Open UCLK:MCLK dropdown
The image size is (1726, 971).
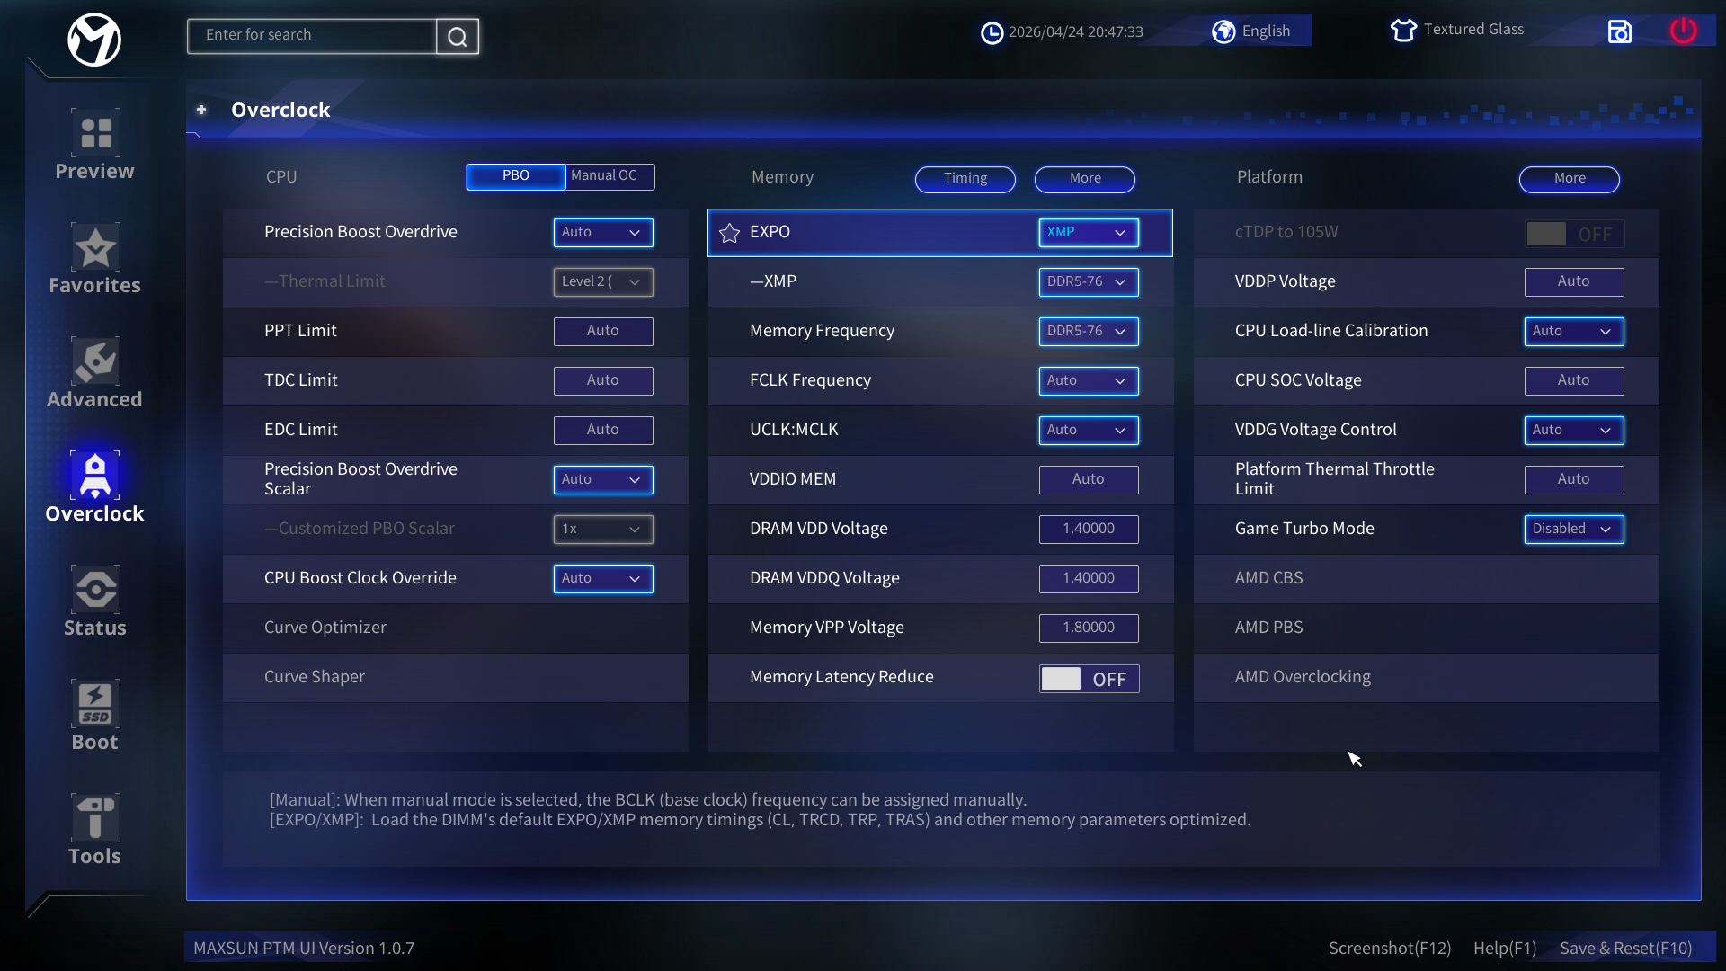click(x=1089, y=431)
